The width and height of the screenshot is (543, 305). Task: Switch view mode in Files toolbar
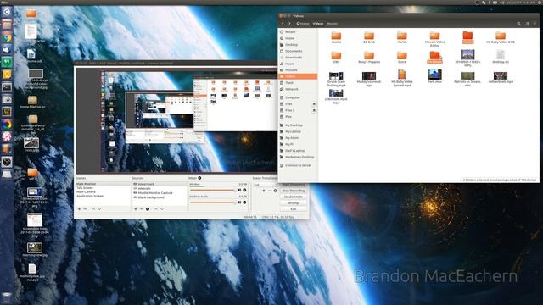527,24
